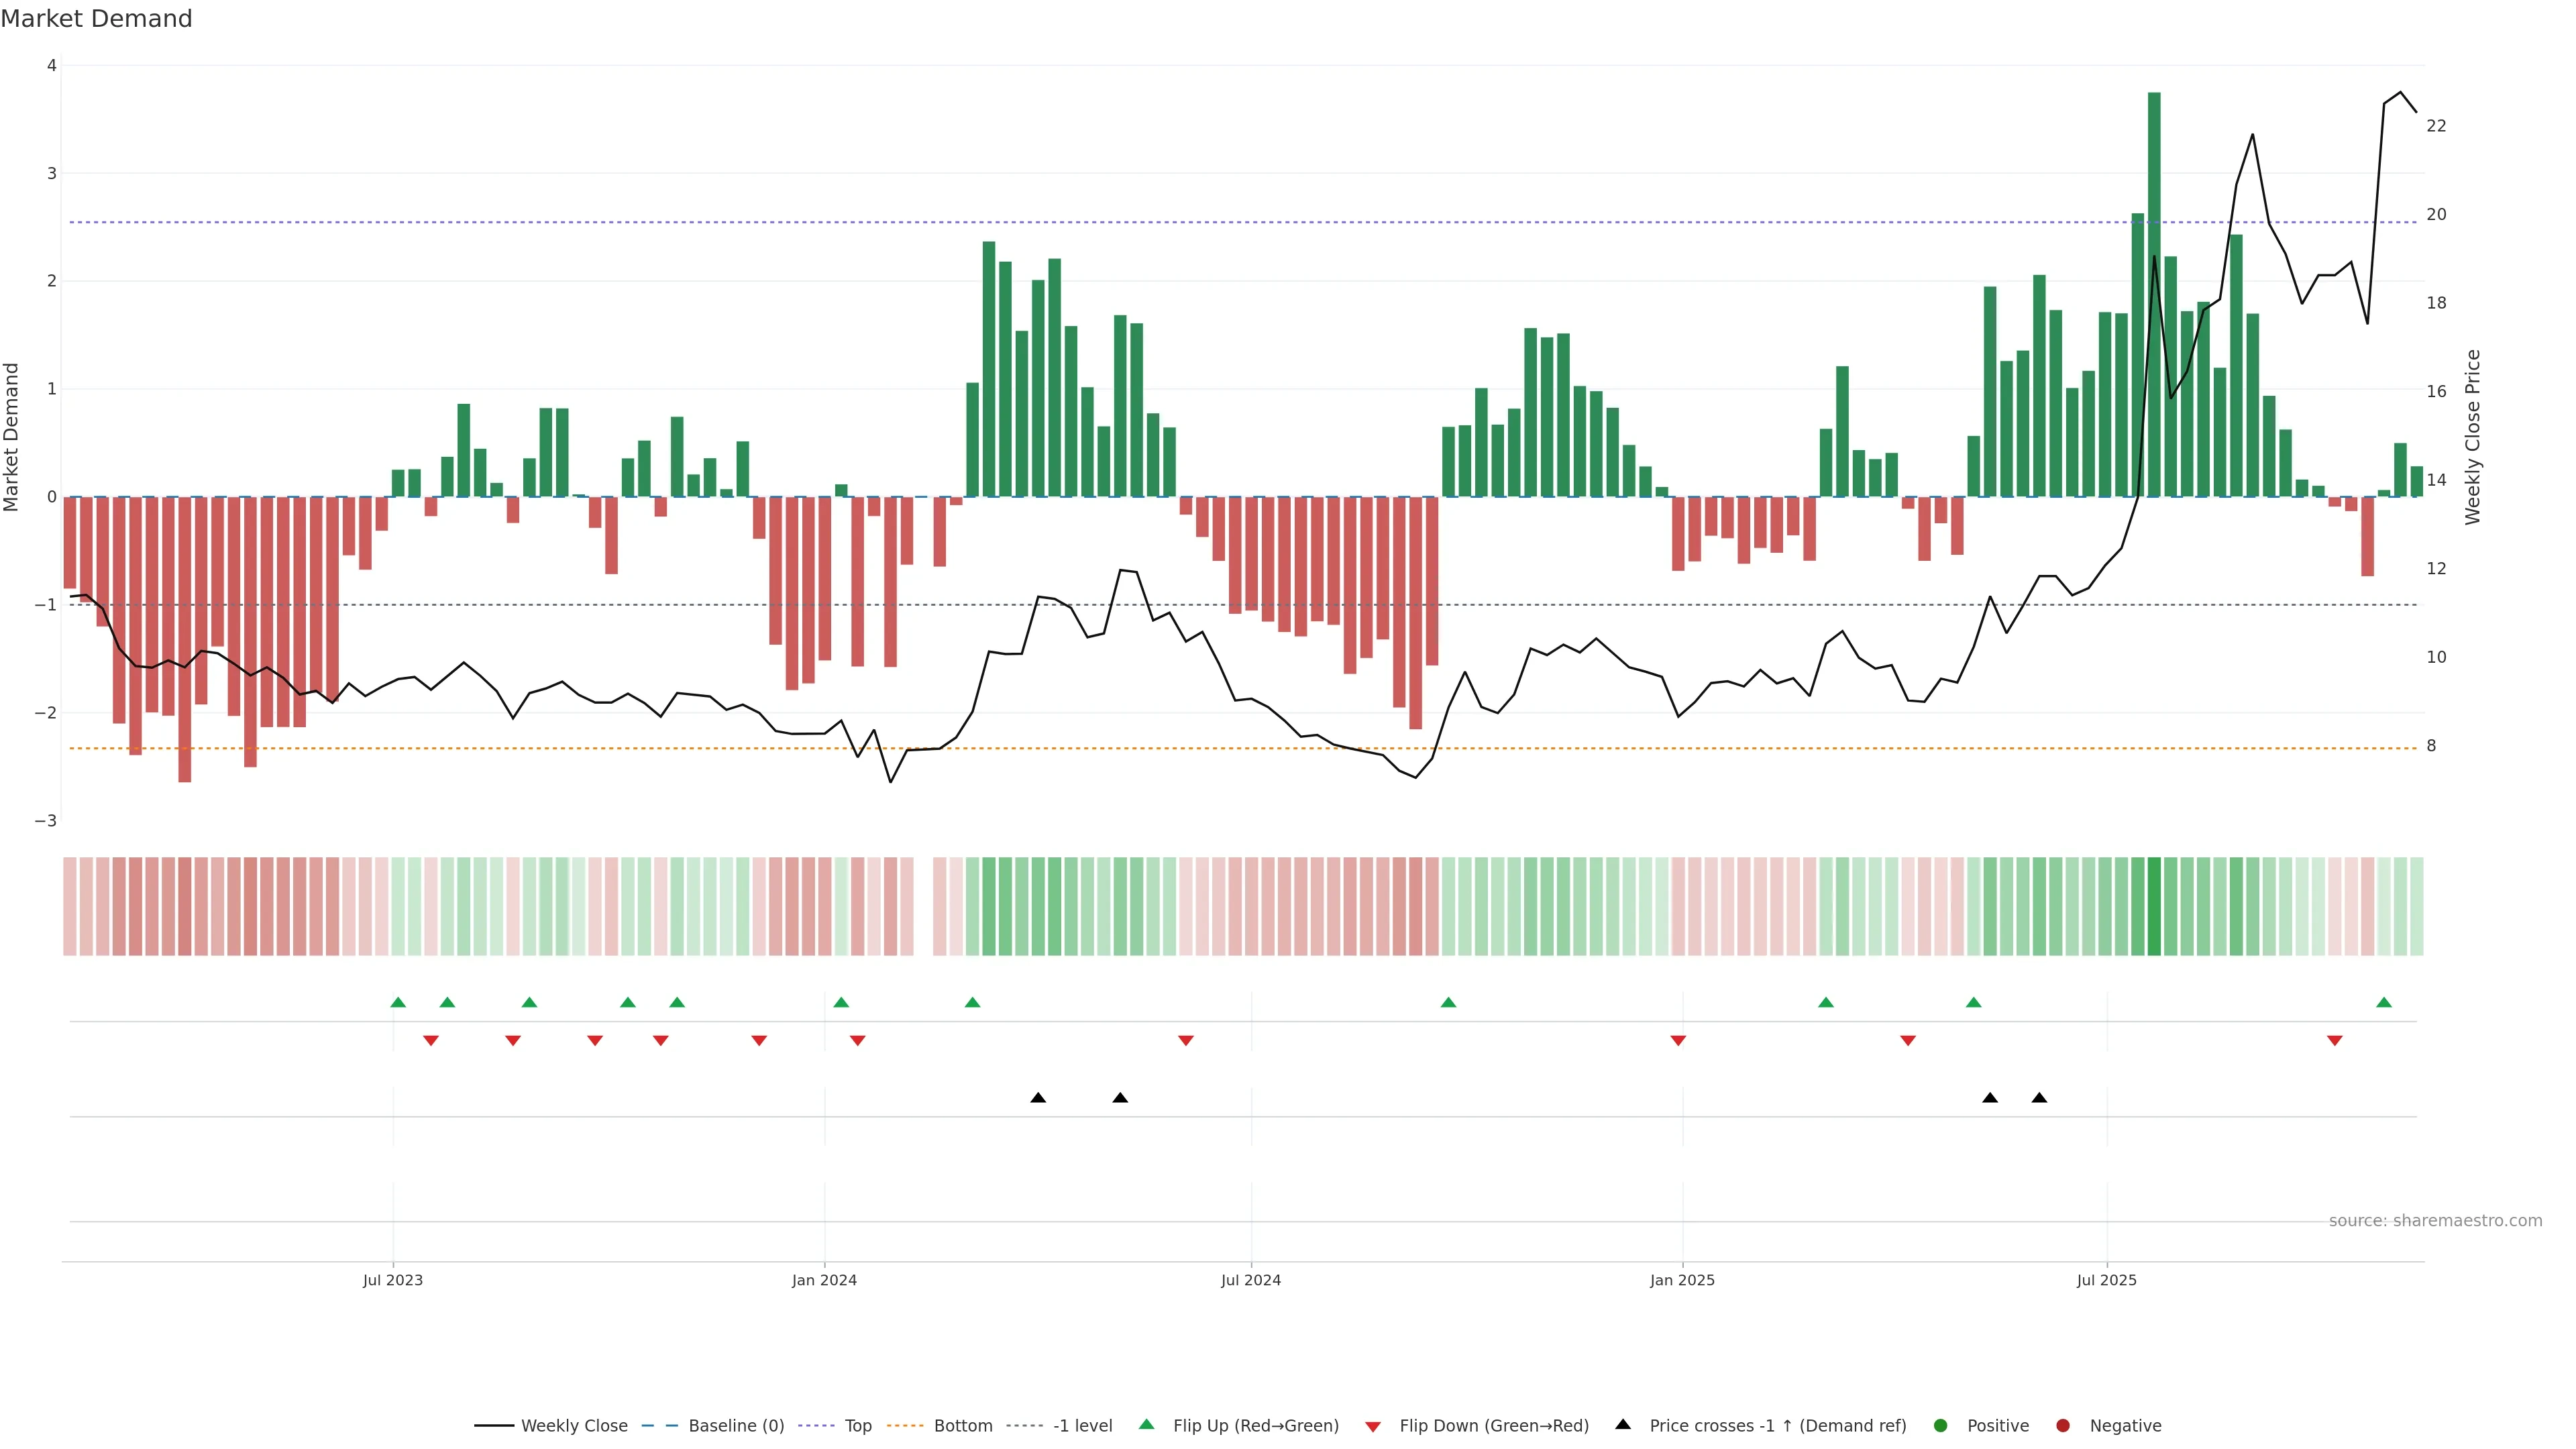
Task: Click the dark red Negative legend dot
Action: click(2063, 1425)
